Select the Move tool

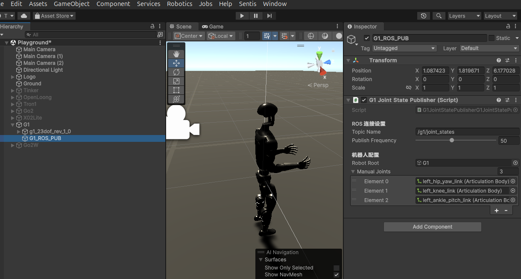coord(176,63)
